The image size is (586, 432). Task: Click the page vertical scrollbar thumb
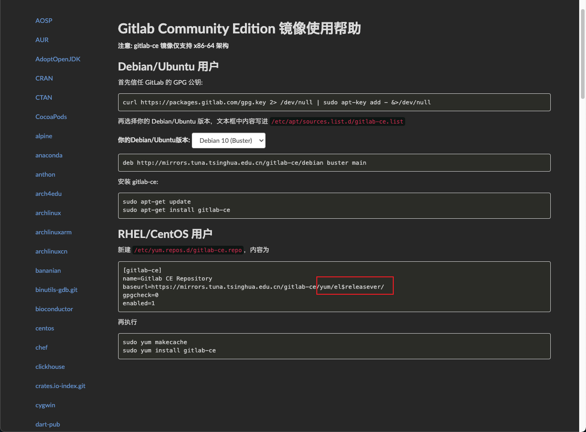[583, 54]
